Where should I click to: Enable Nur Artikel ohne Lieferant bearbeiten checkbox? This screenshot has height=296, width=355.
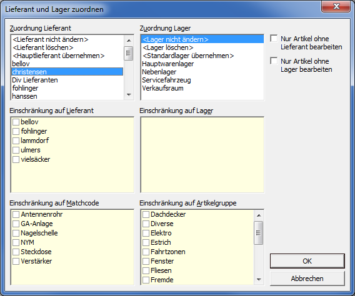[274, 39]
